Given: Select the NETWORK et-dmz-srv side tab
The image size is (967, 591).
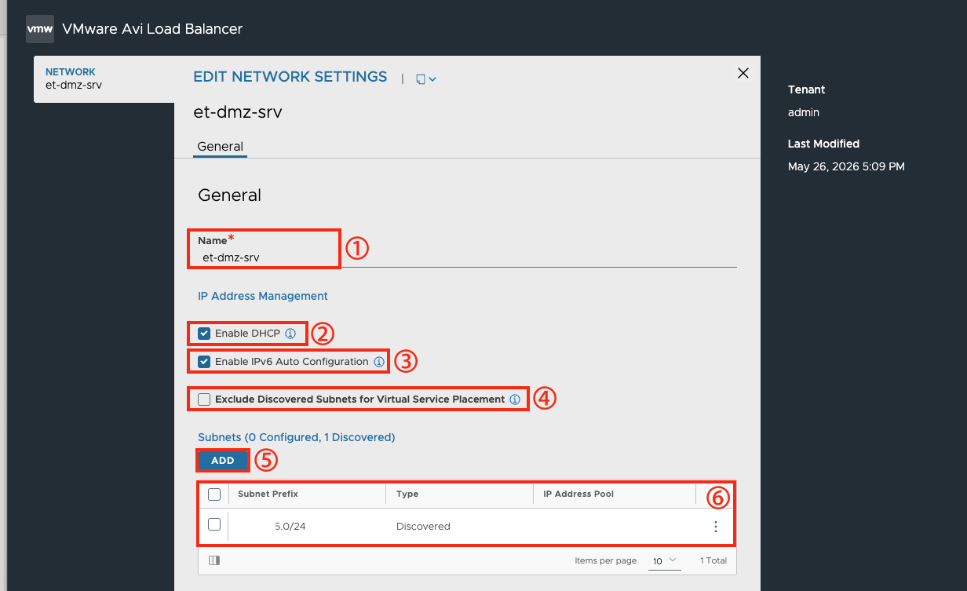Looking at the screenshot, I should coord(104,78).
